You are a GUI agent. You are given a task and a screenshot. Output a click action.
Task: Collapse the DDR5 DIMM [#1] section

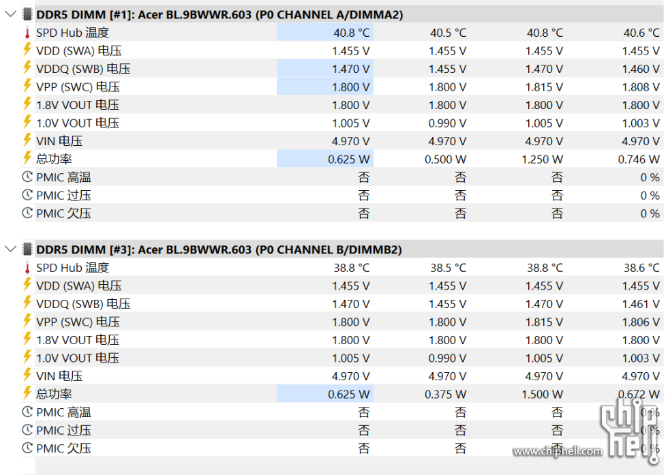click(x=10, y=14)
